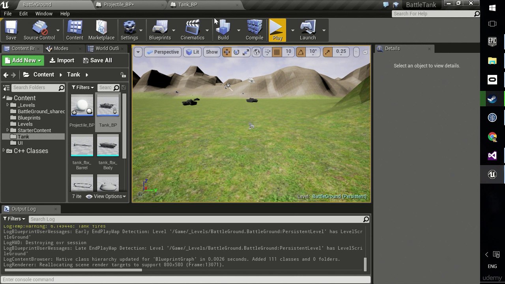Open the Source Control toolbar button

click(39, 30)
